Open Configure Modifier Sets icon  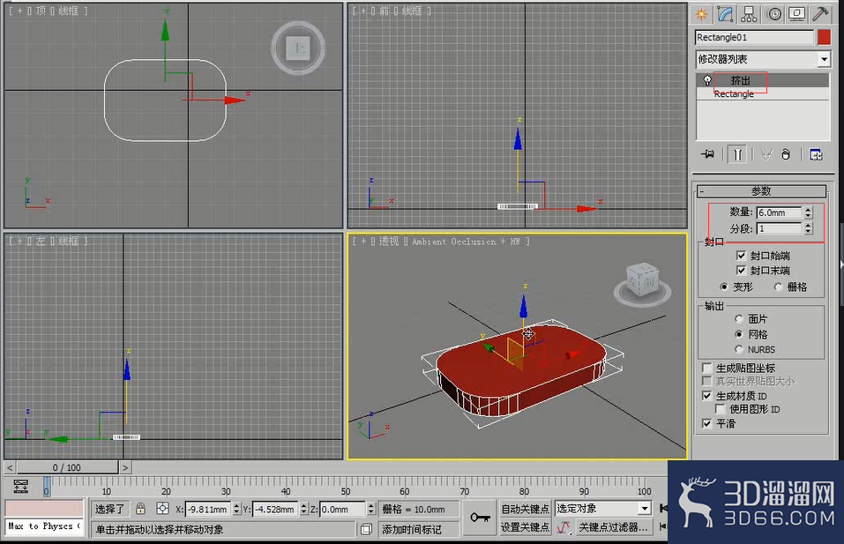(x=816, y=155)
